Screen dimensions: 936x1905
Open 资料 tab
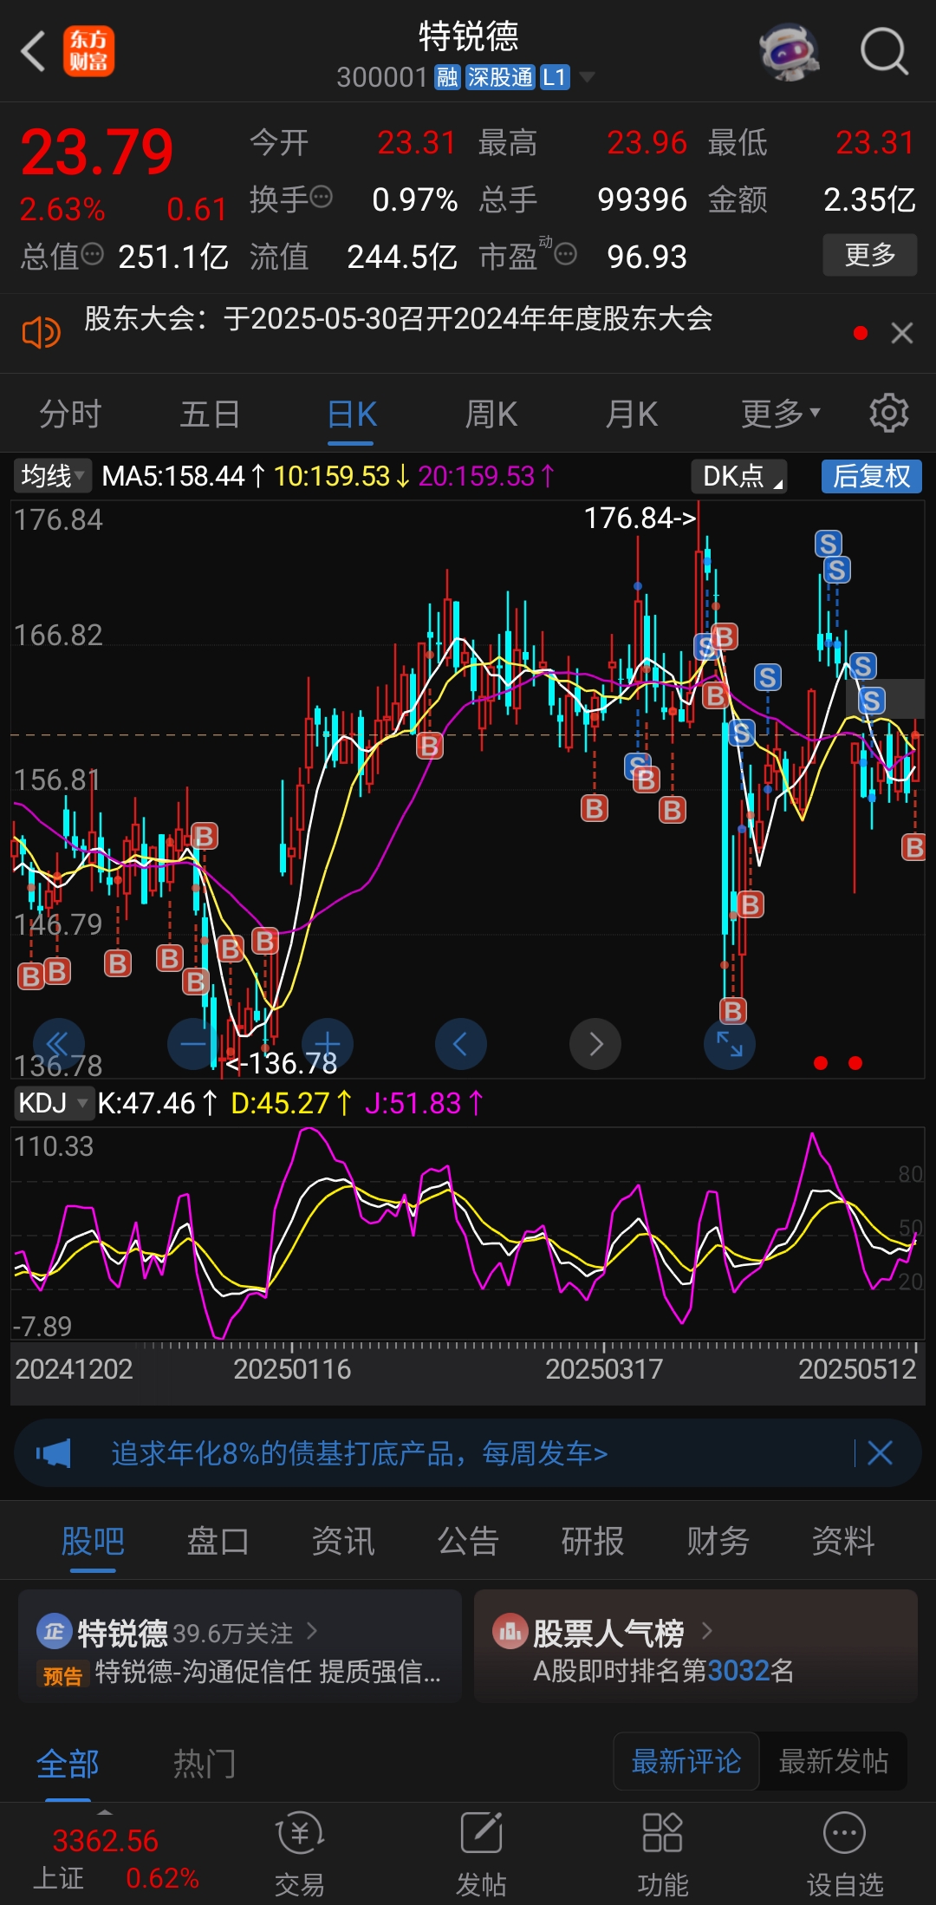tap(842, 1541)
